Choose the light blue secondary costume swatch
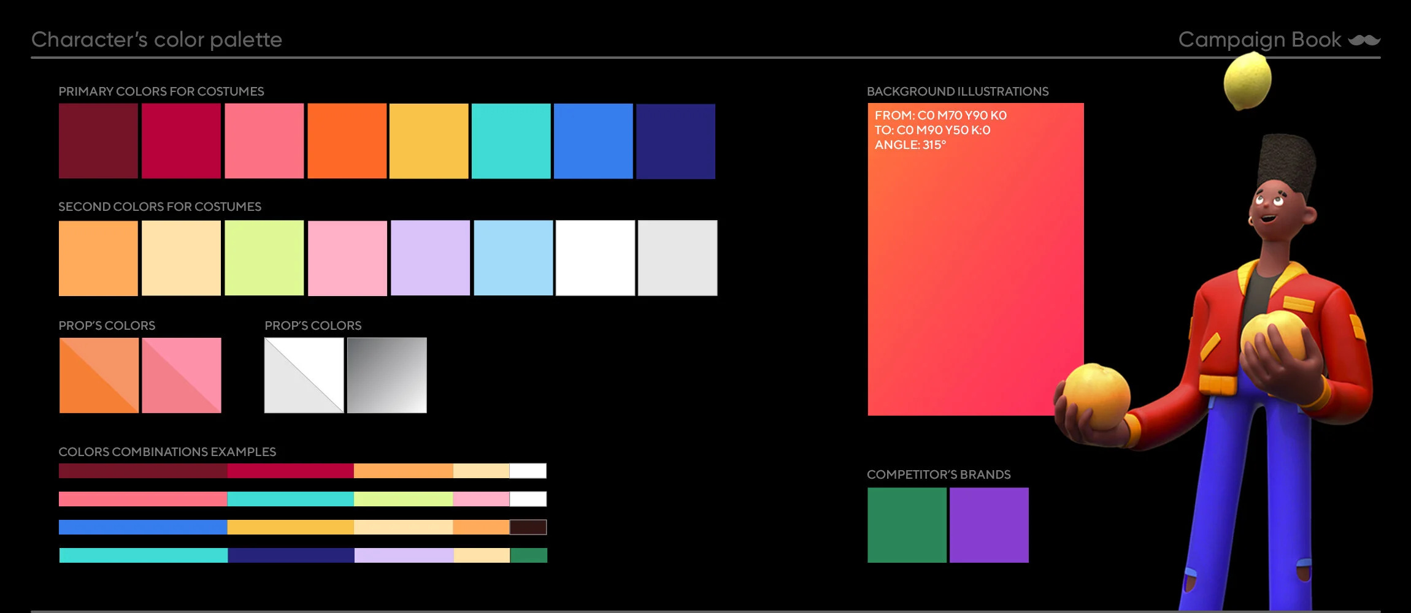Viewport: 1411px width, 613px height. [x=513, y=258]
